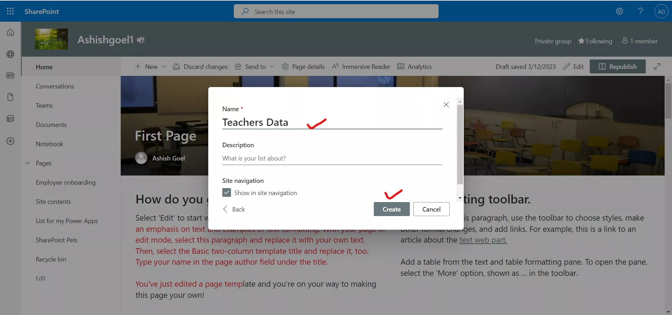Viewport: 672px width, 315px height.
Task: Select the Immersive Reader icon
Action: click(x=336, y=66)
